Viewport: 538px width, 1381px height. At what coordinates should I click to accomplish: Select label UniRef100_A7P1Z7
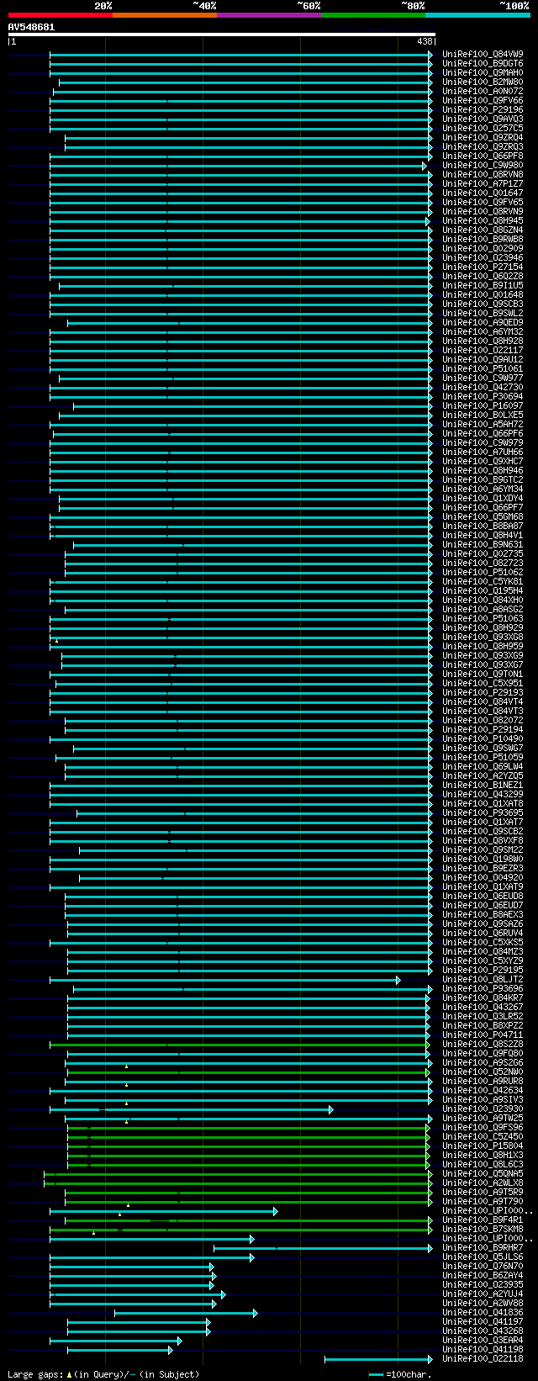[x=483, y=184]
